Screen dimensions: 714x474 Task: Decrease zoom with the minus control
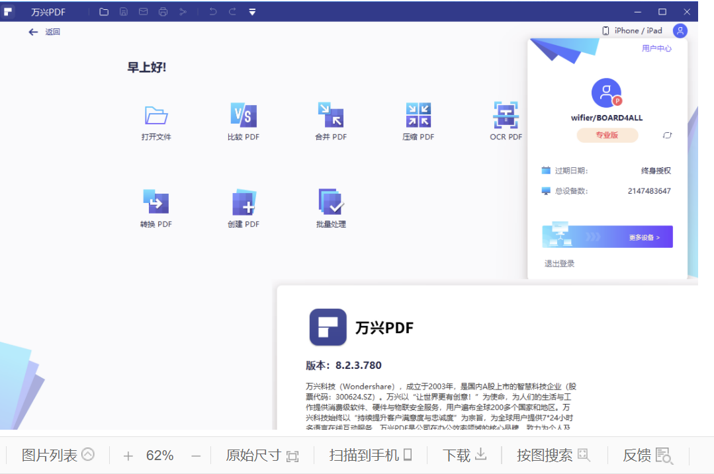[197, 455]
